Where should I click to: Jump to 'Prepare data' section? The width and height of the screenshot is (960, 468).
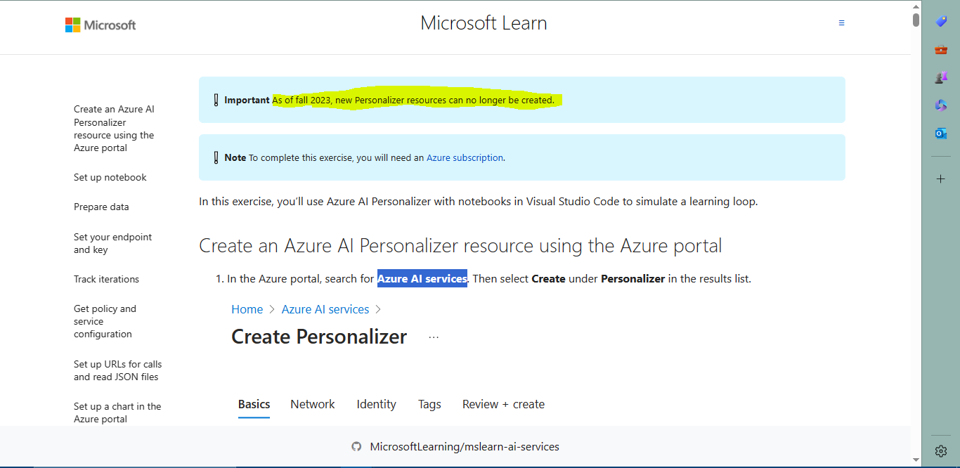click(x=101, y=207)
